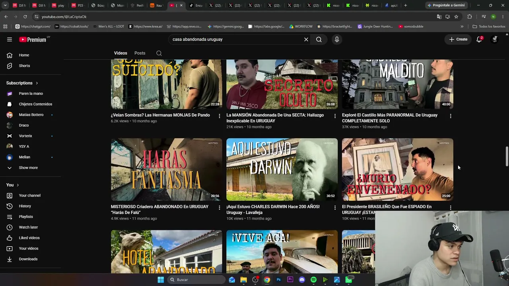Open the Paren la mano subscription
This screenshot has width=509, height=286.
point(31,93)
